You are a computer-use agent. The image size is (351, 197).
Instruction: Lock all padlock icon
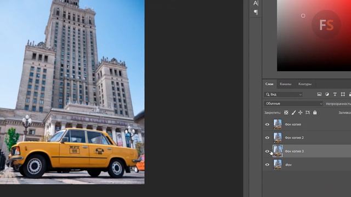coord(315,112)
